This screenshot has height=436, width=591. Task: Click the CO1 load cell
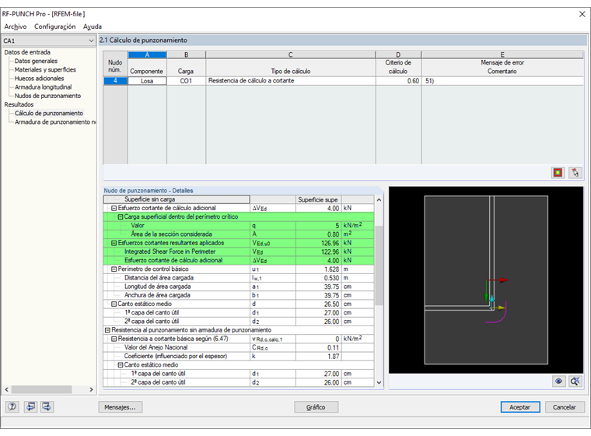[x=186, y=81]
